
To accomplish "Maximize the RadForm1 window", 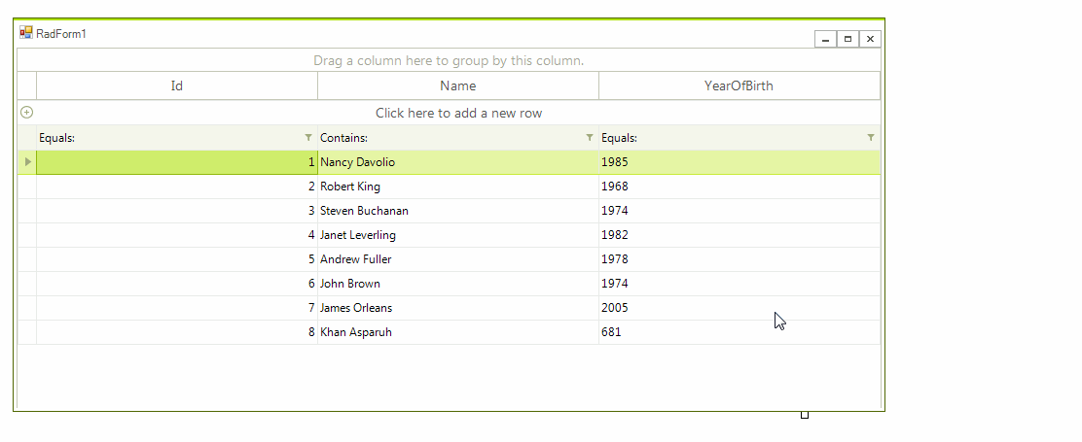I will point(848,39).
